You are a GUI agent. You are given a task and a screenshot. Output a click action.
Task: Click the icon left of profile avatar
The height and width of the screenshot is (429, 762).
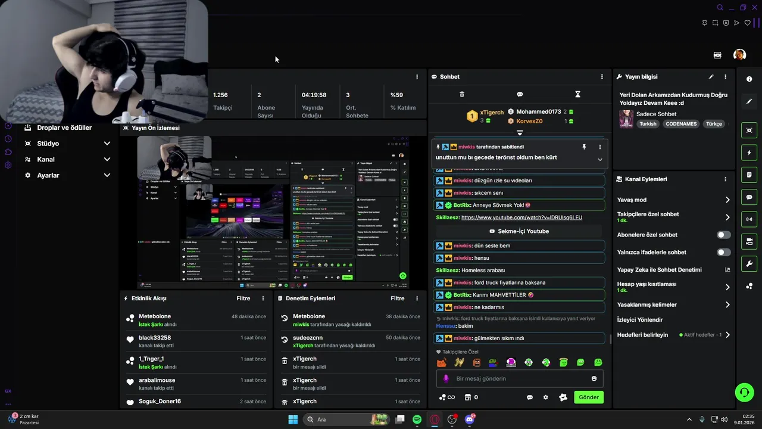coord(717,55)
